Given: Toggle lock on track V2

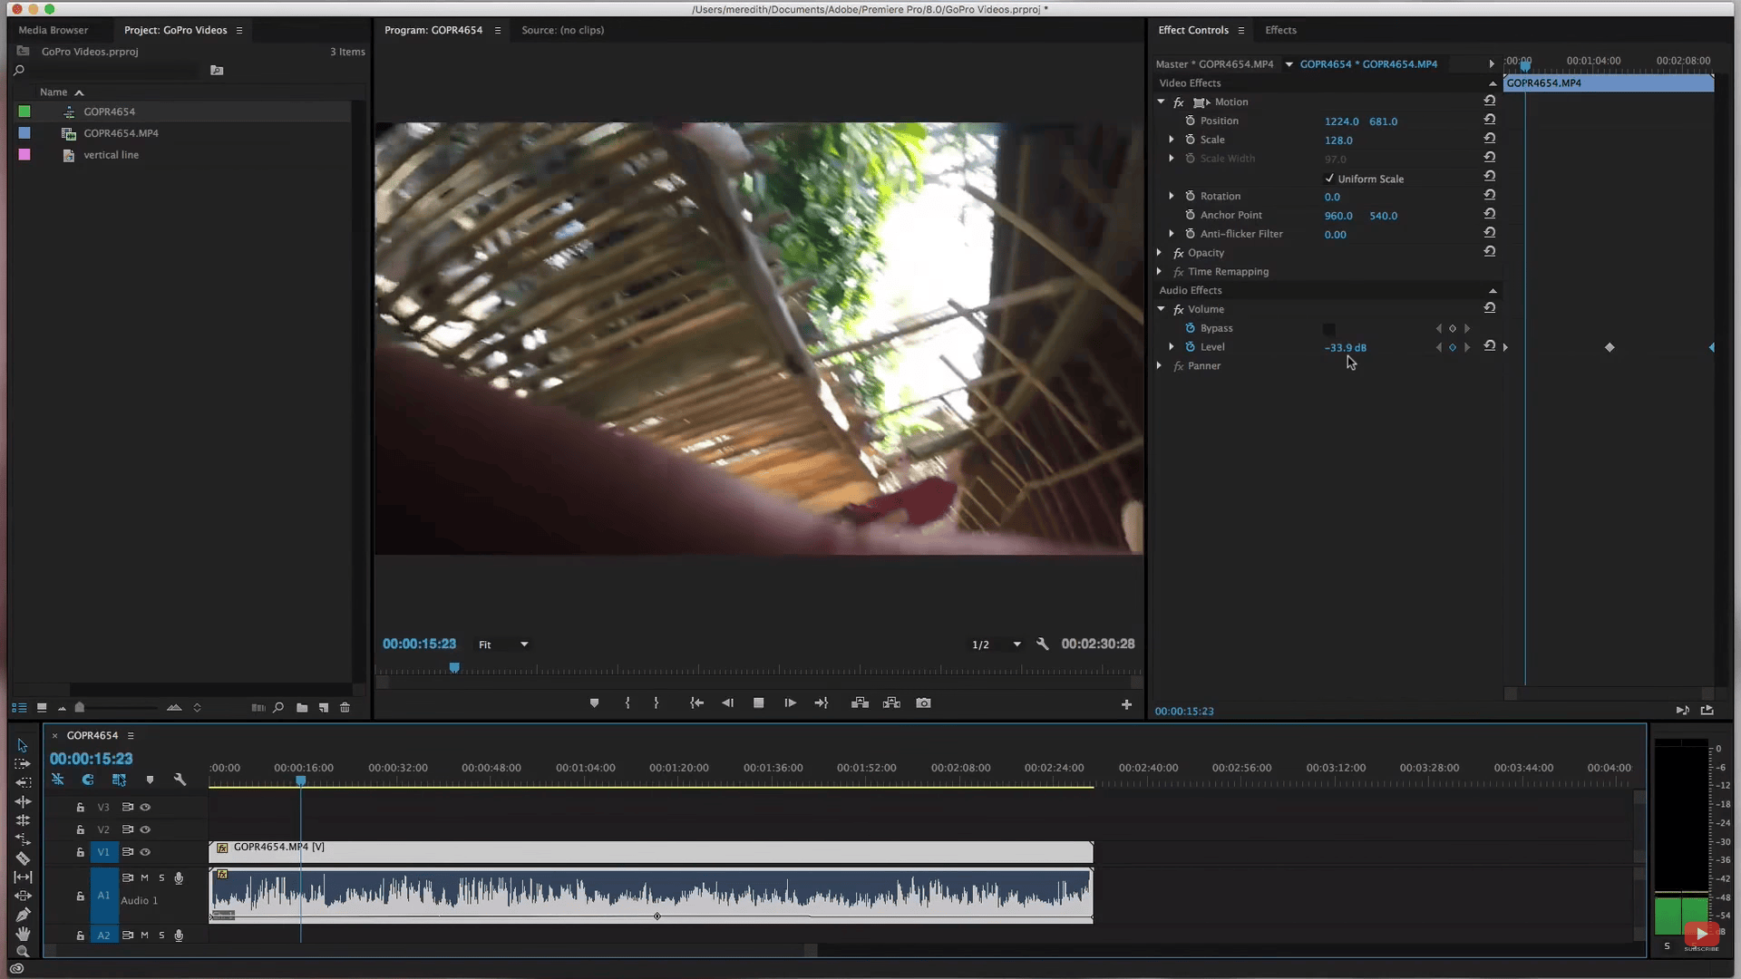Looking at the screenshot, I should click(80, 829).
